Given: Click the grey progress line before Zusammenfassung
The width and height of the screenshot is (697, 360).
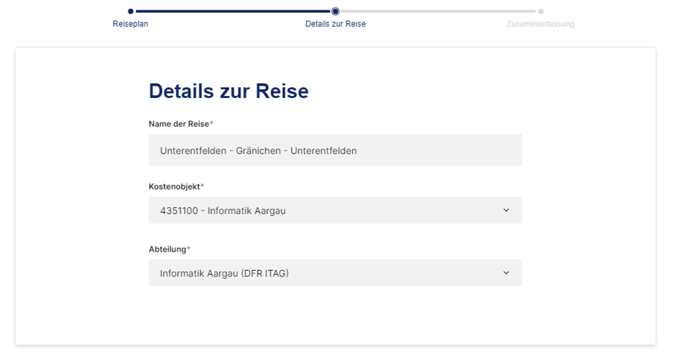Looking at the screenshot, I should (x=438, y=11).
